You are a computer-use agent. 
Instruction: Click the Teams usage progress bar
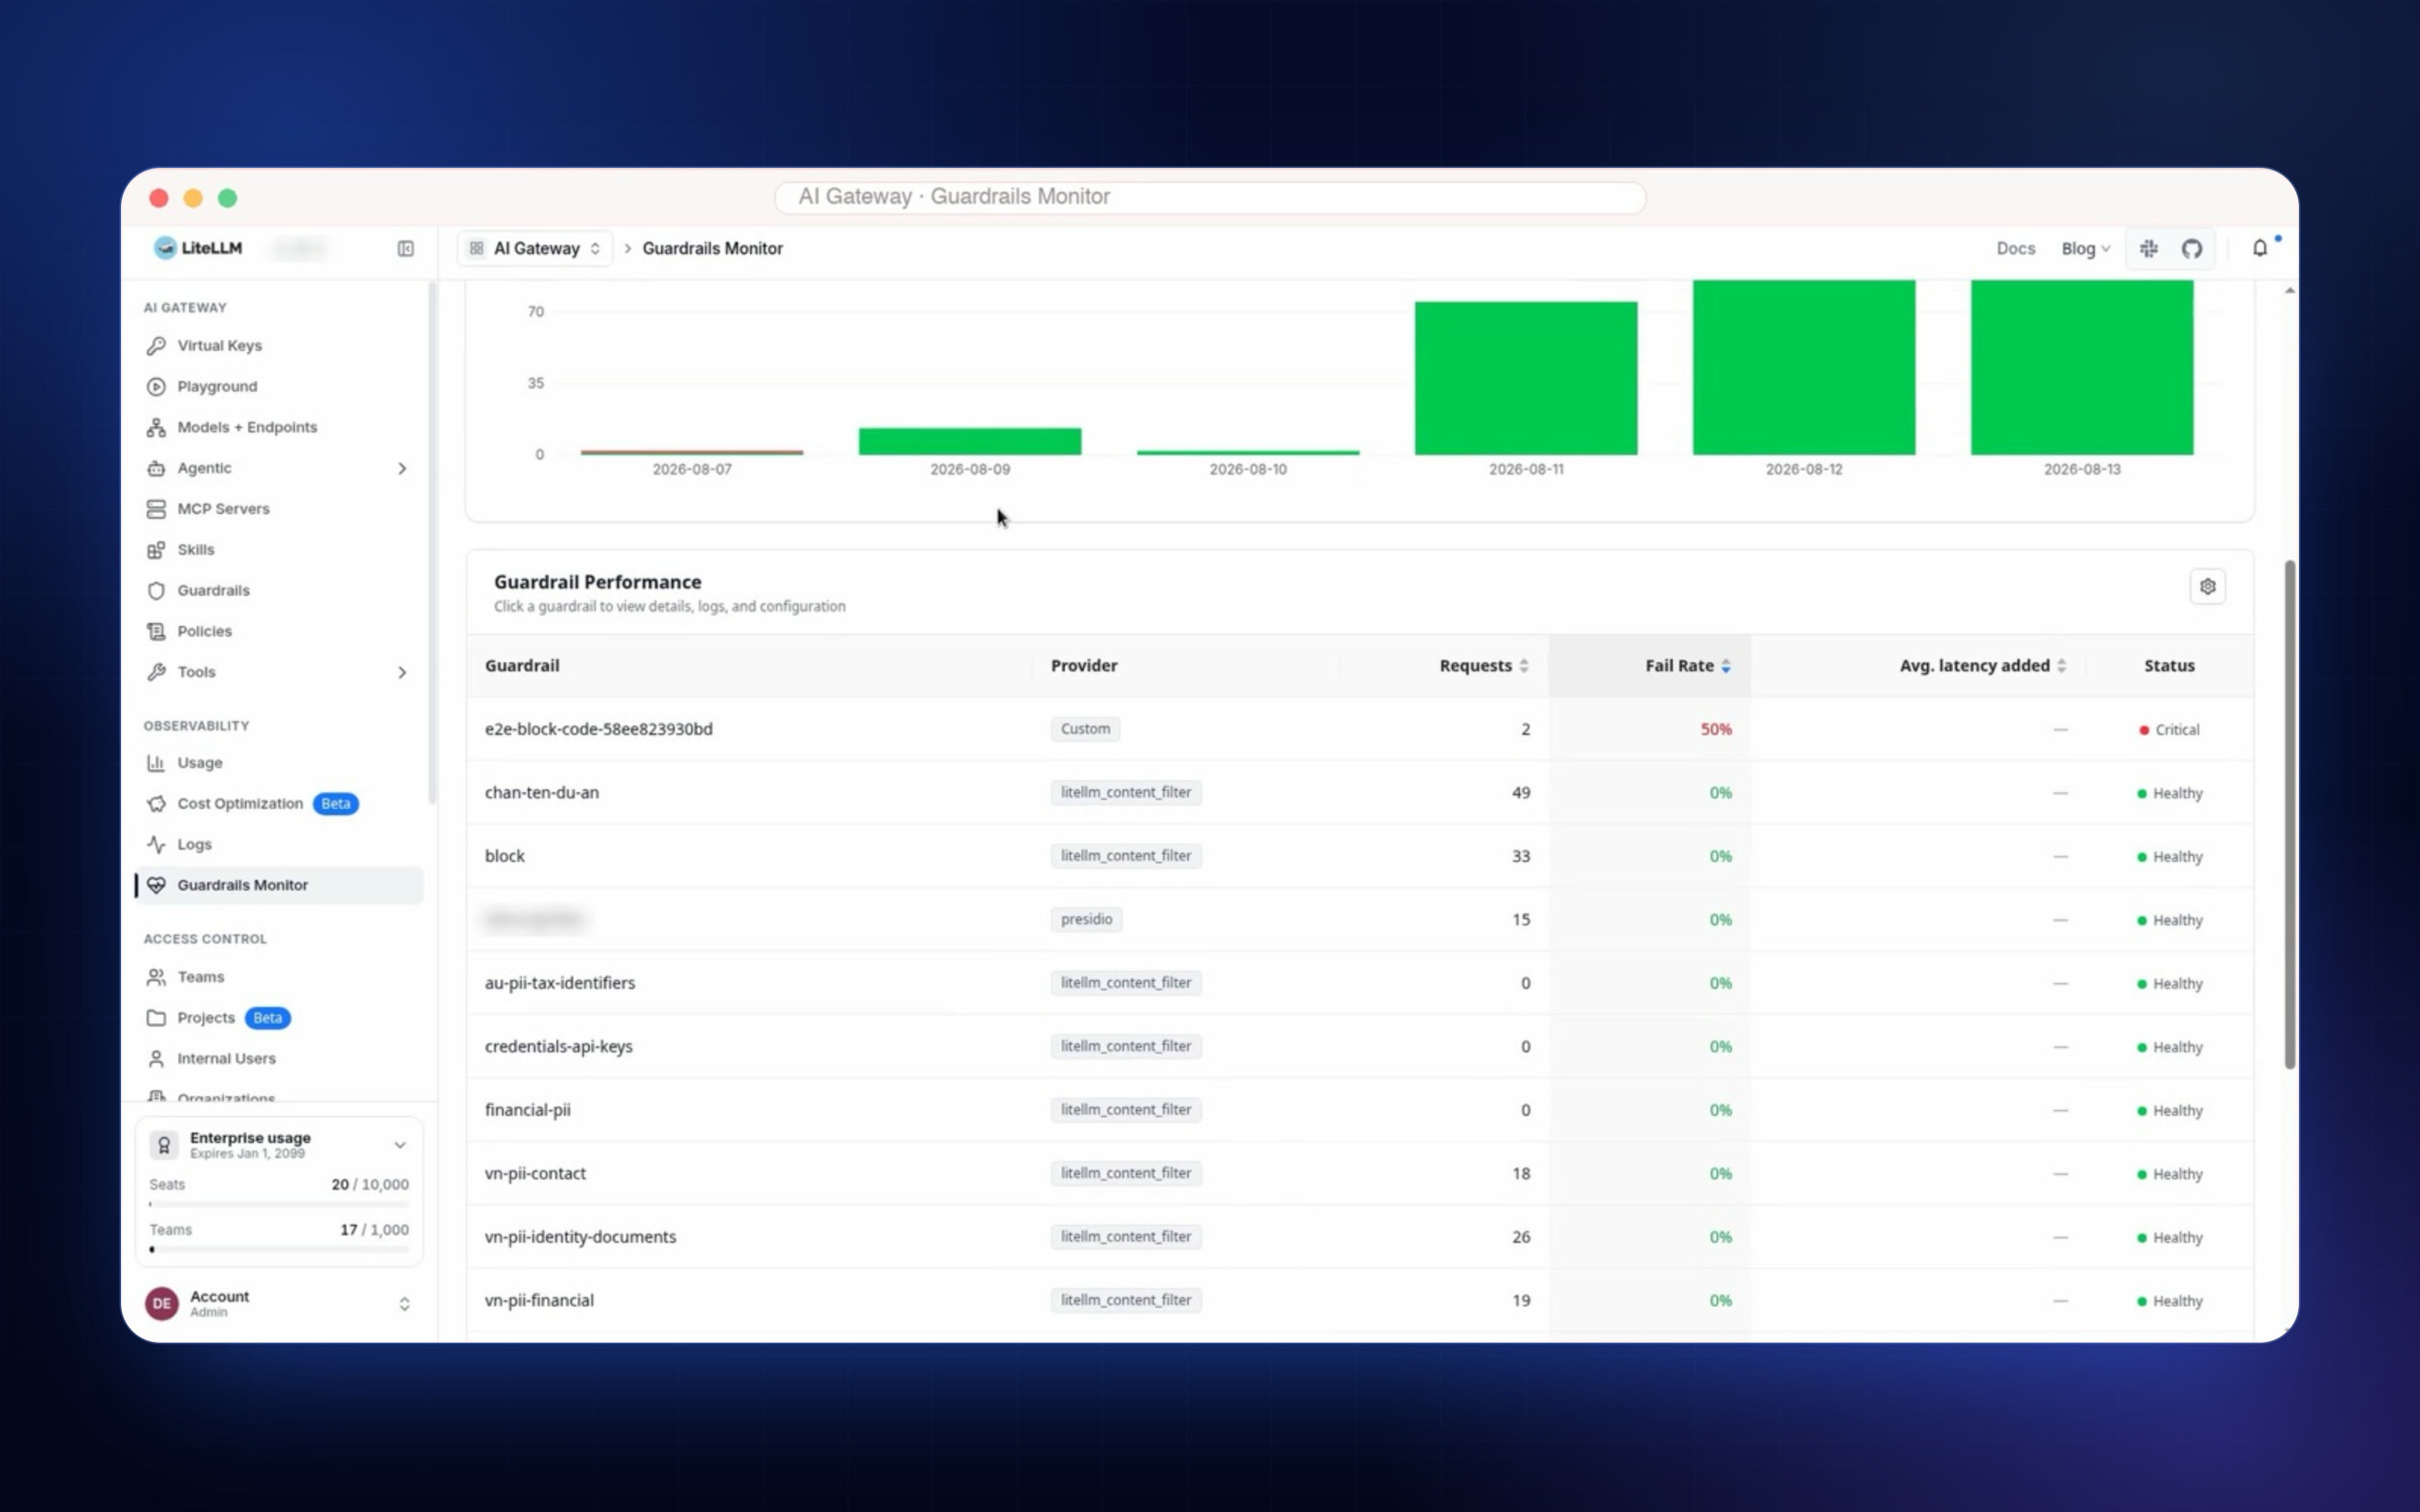tap(279, 1249)
